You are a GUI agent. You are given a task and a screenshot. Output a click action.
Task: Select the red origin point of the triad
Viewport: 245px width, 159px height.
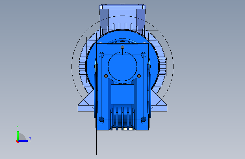click(x=18, y=141)
